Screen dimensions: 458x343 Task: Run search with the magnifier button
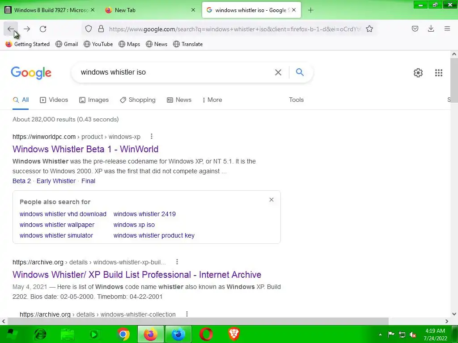pyautogui.click(x=300, y=72)
